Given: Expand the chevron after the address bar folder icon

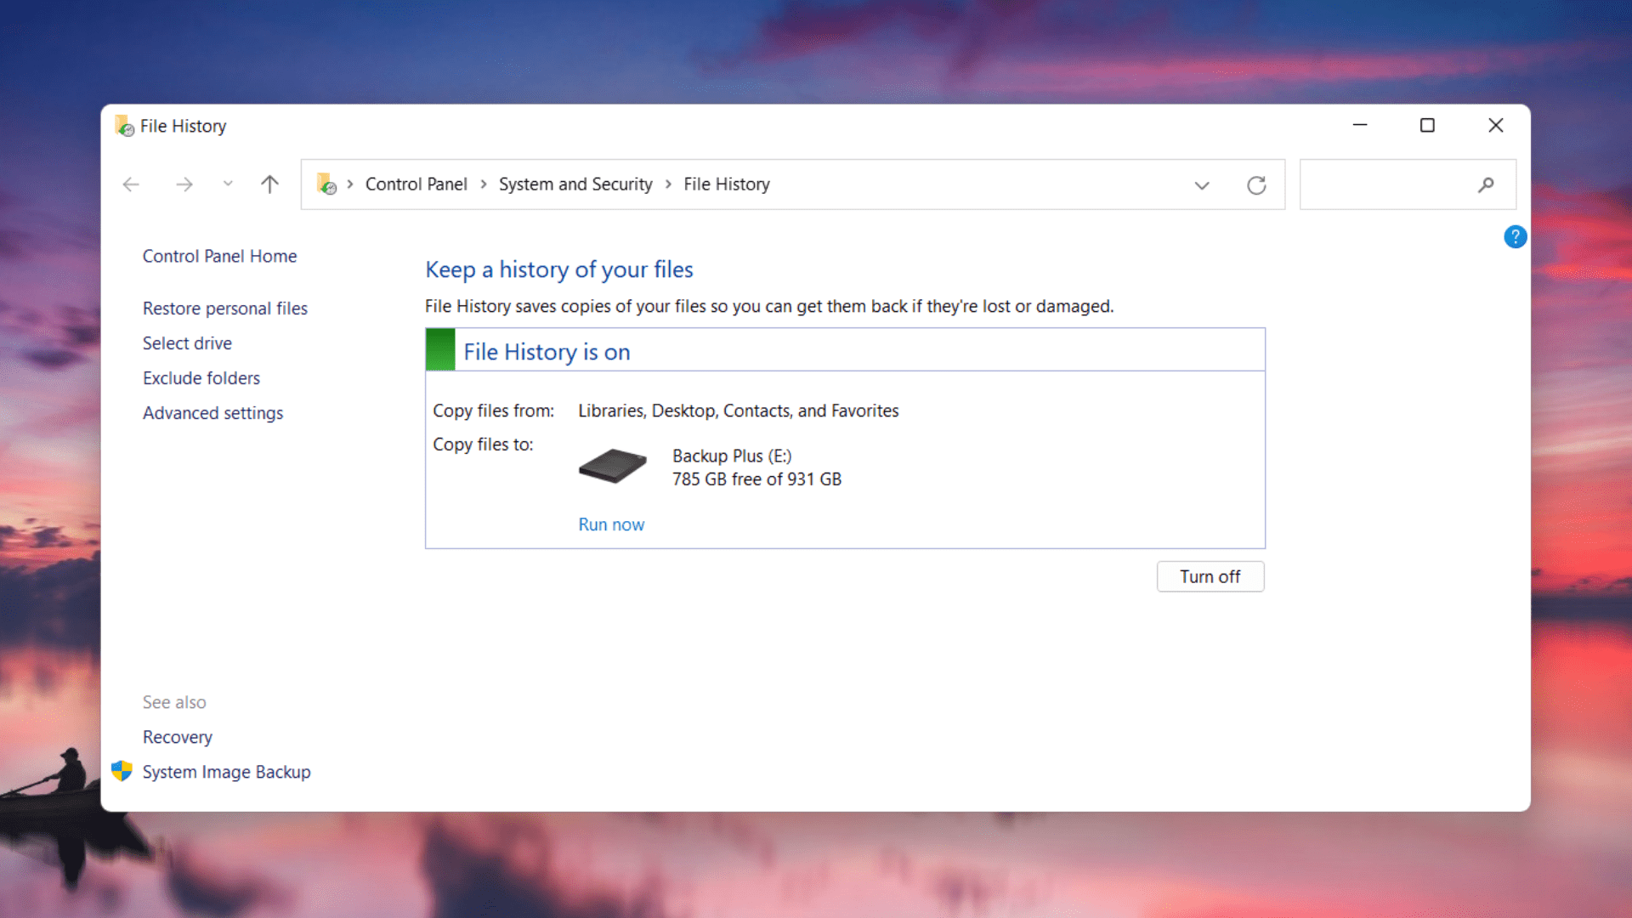Looking at the screenshot, I should click(x=349, y=184).
